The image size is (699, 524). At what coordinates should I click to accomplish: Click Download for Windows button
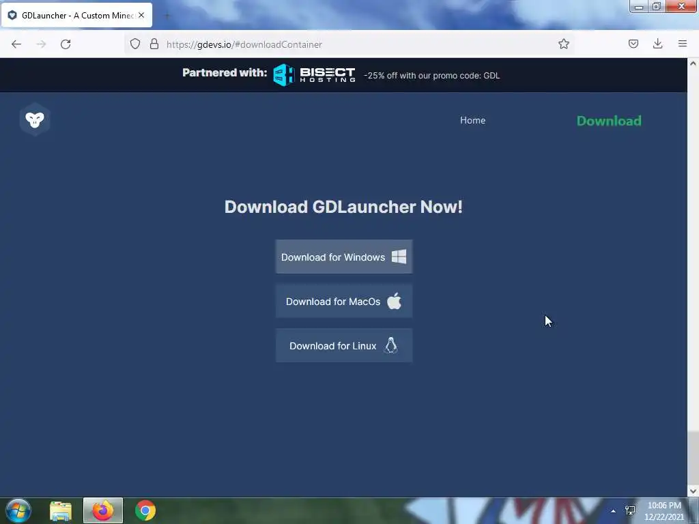(x=344, y=257)
